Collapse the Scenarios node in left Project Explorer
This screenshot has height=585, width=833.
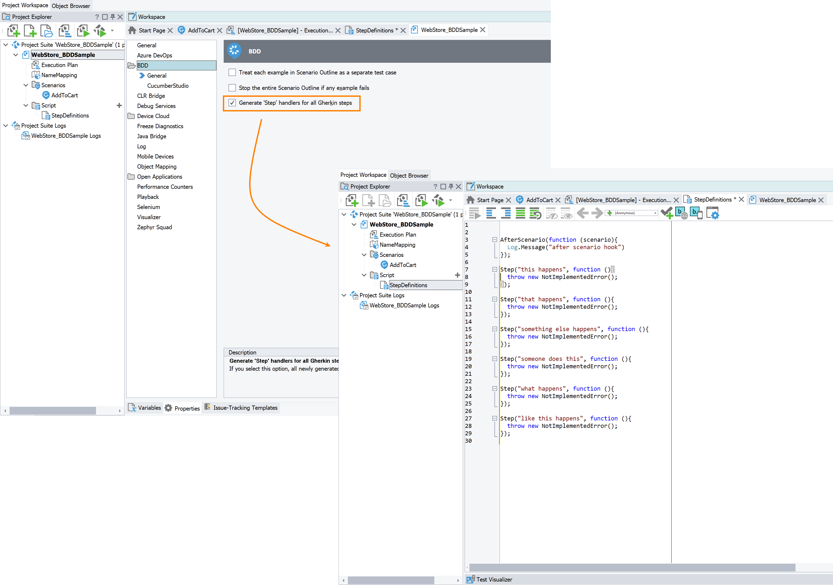click(26, 85)
